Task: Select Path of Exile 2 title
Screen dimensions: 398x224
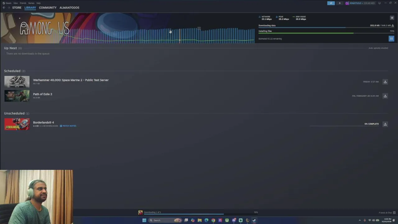Action: click(43, 94)
